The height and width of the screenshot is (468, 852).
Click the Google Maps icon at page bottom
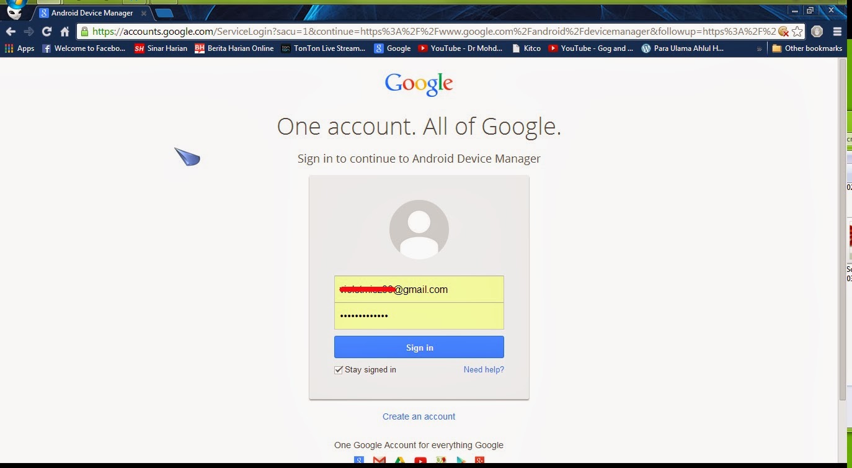click(x=441, y=461)
